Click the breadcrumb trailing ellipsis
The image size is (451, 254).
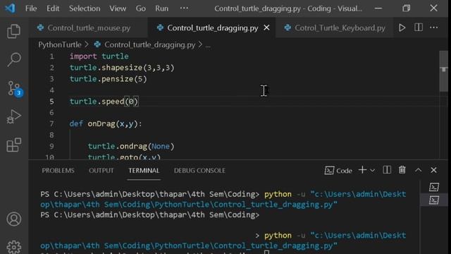click(208, 45)
